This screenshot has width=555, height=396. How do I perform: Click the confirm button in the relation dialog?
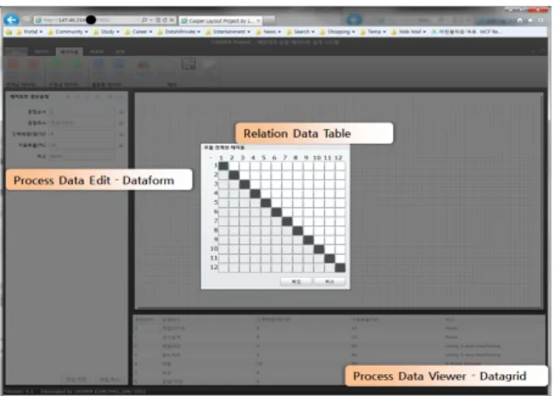[x=296, y=281]
